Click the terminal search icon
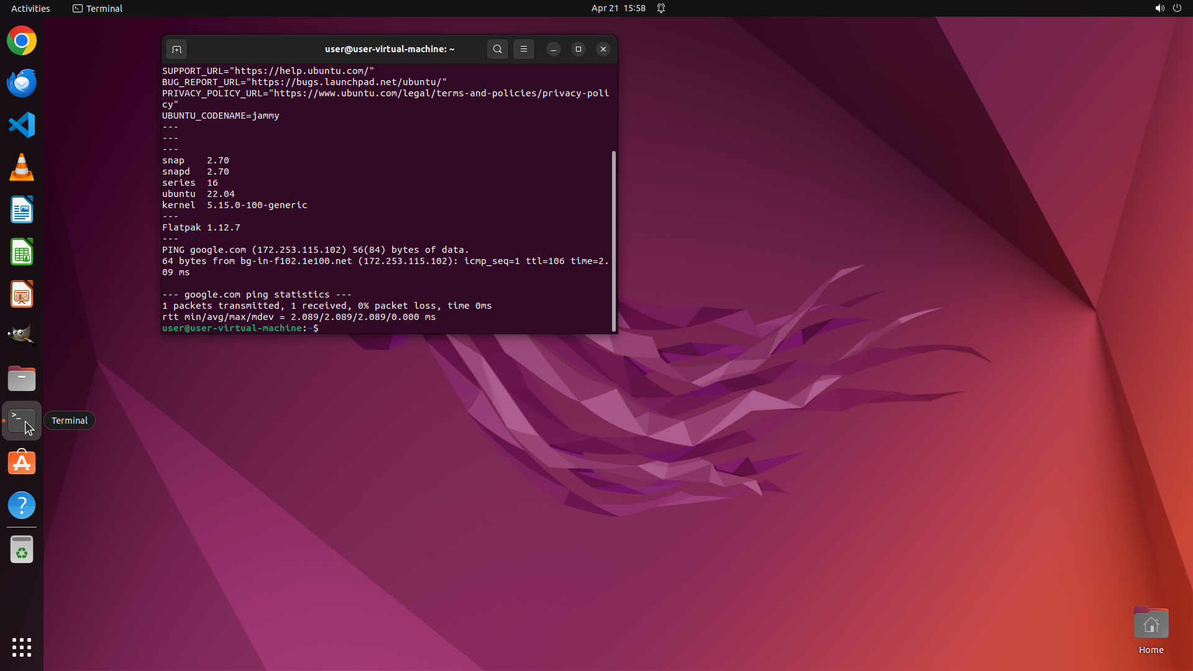1193x671 pixels. pyautogui.click(x=497, y=49)
